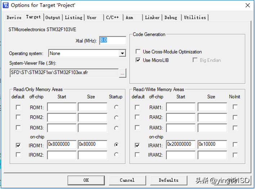Expand the Operating system dropdown
The height and width of the screenshot is (189, 255).
click(122, 53)
